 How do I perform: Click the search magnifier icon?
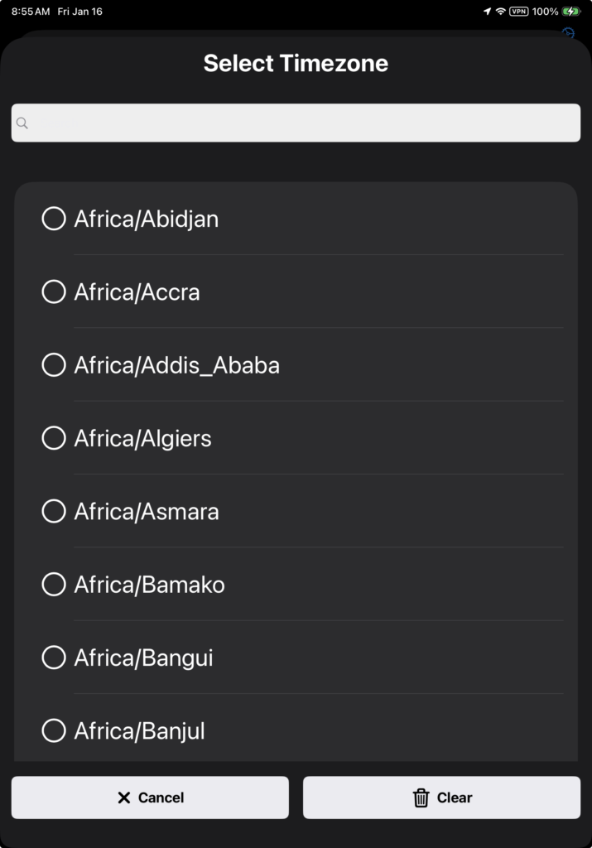[22, 123]
